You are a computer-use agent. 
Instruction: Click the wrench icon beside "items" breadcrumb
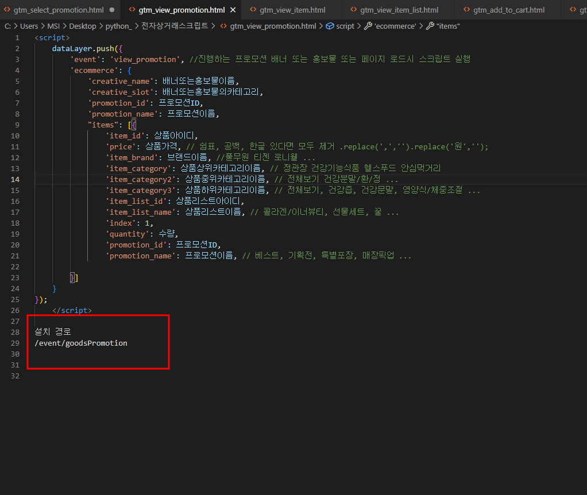coord(430,26)
